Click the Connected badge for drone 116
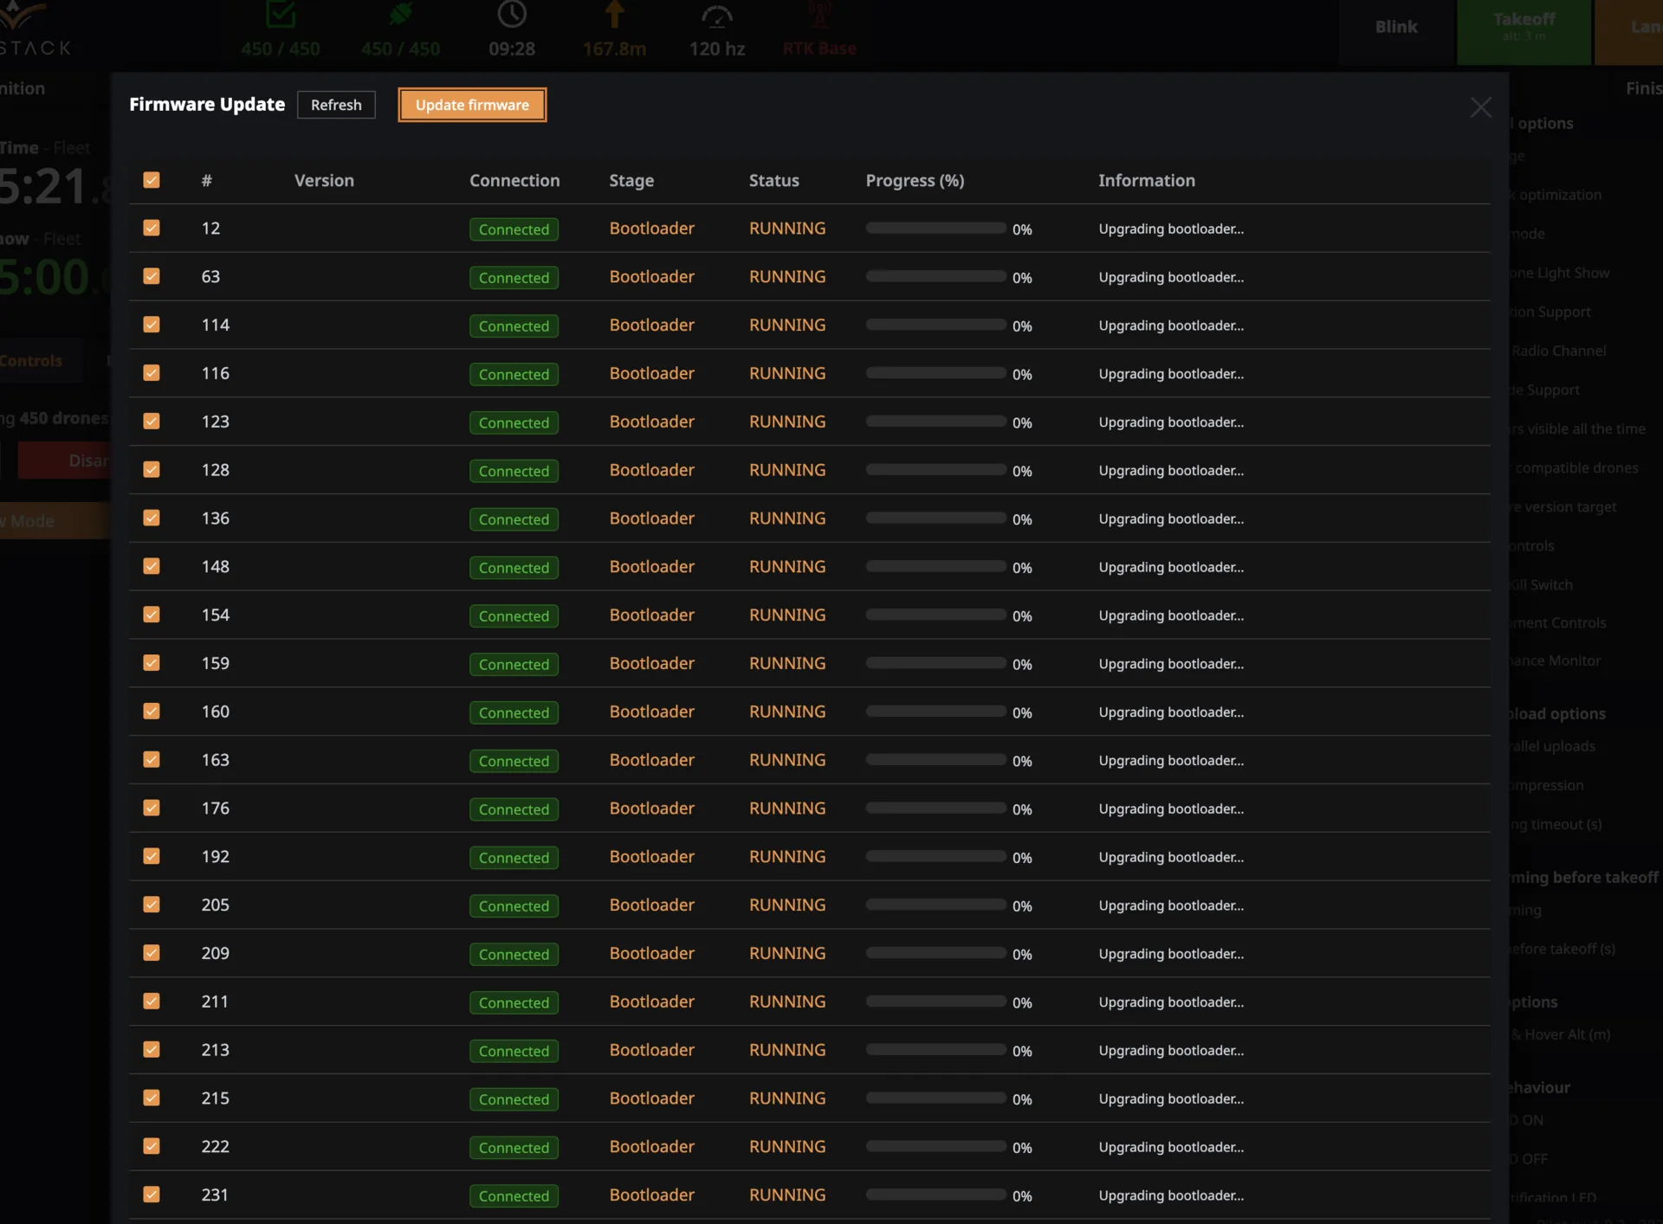This screenshot has height=1224, width=1663. [x=514, y=374]
